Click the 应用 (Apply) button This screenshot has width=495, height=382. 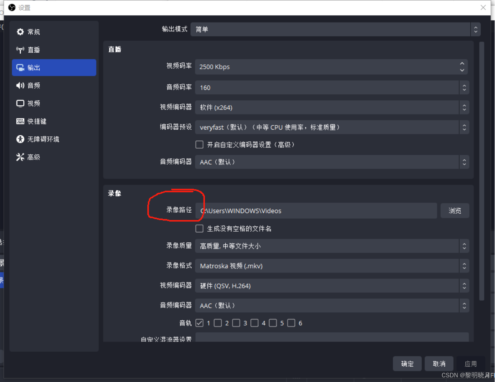pos(471,363)
